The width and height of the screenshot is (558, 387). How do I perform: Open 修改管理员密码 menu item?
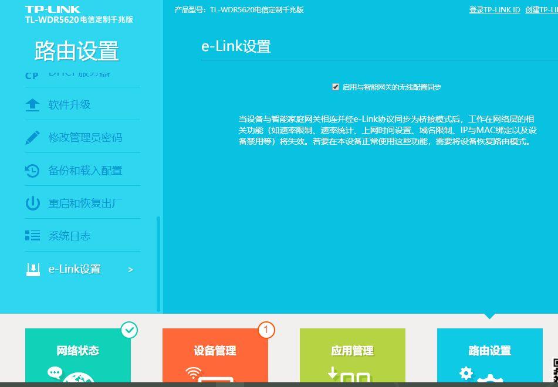pyautogui.click(x=83, y=138)
